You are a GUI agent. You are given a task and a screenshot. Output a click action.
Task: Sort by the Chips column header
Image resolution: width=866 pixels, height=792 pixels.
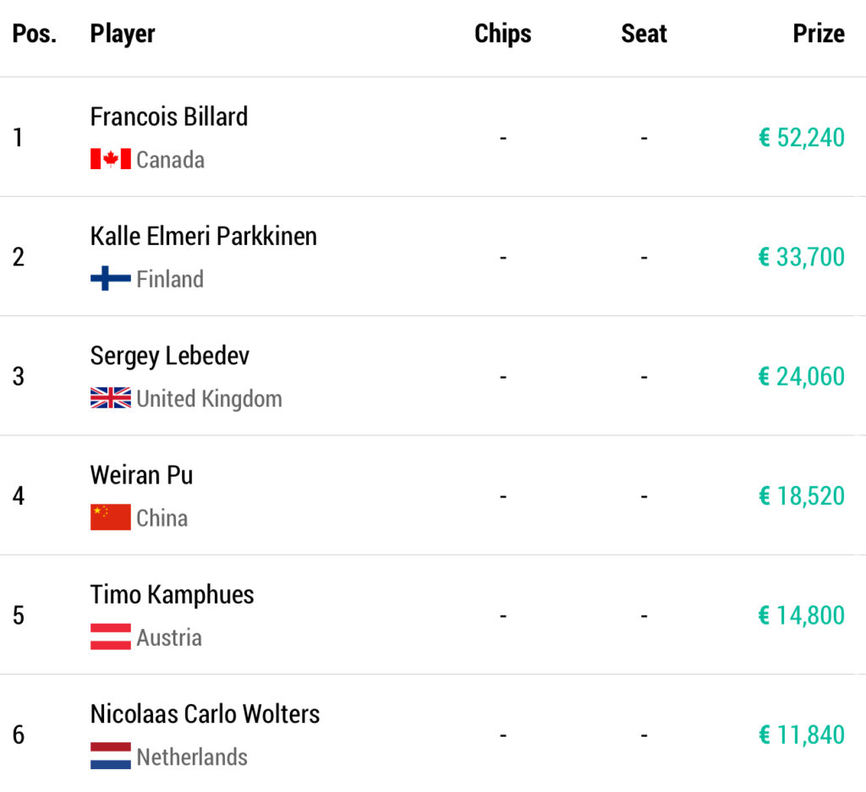502,34
